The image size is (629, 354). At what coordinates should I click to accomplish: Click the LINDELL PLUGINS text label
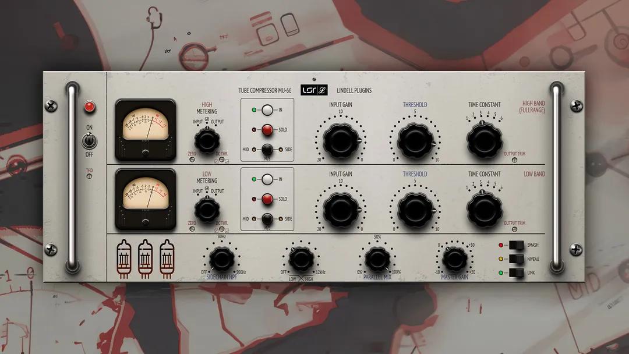point(354,91)
